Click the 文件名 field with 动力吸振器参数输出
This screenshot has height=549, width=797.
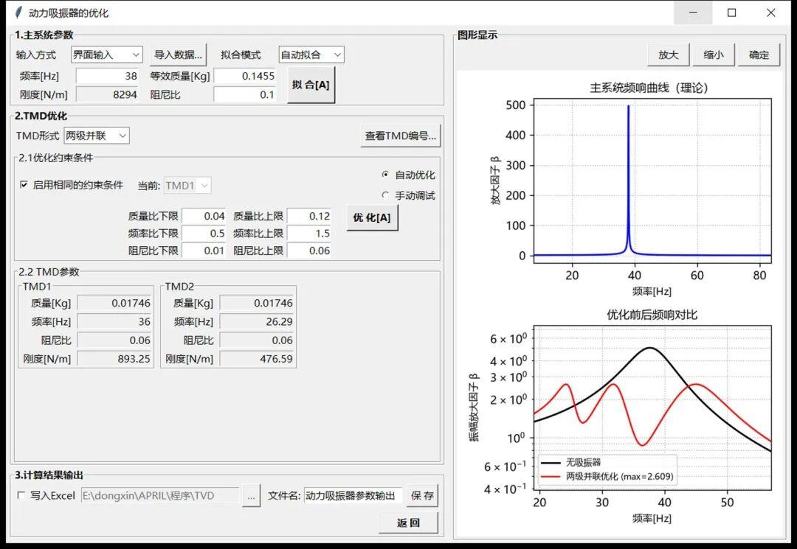click(x=353, y=496)
